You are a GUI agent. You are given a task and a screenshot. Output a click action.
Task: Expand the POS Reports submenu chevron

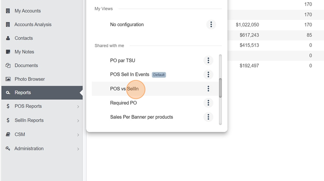point(78,107)
